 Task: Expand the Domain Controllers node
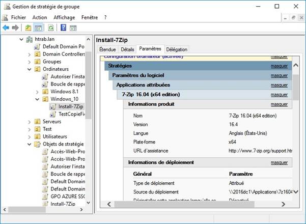pyautogui.click(x=29, y=54)
